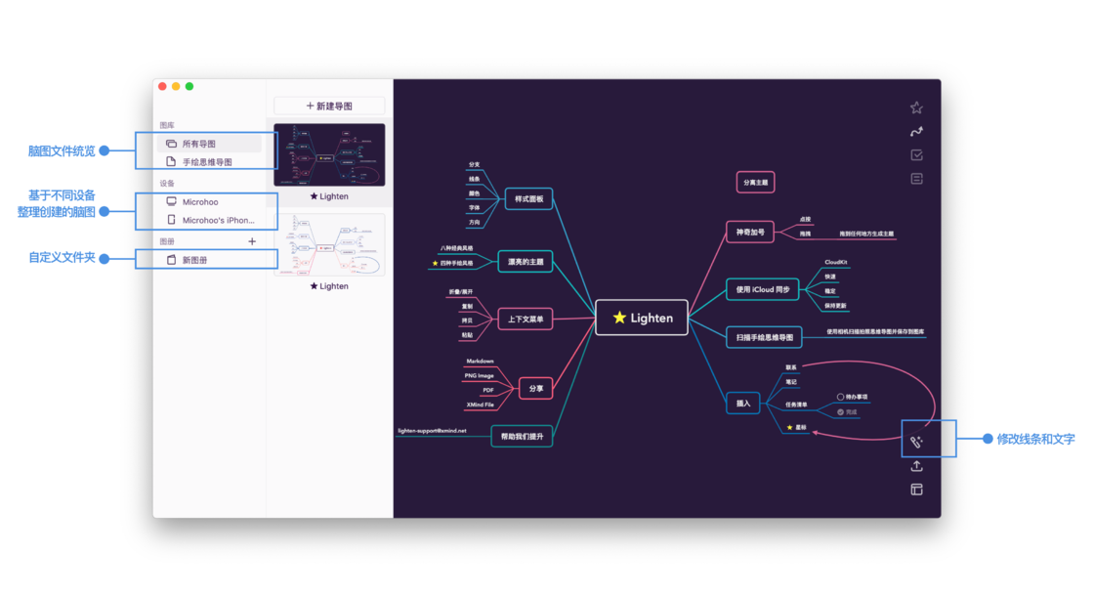This screenshot has width=1094, height=597.
Task: Click the 八种经典风格 subtopic
Action: pyautogui.click(x=456, y=248)
